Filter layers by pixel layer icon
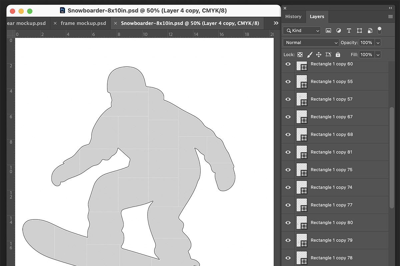The height and width of the screenshot is (266, 400). click(x=328, y=31)
